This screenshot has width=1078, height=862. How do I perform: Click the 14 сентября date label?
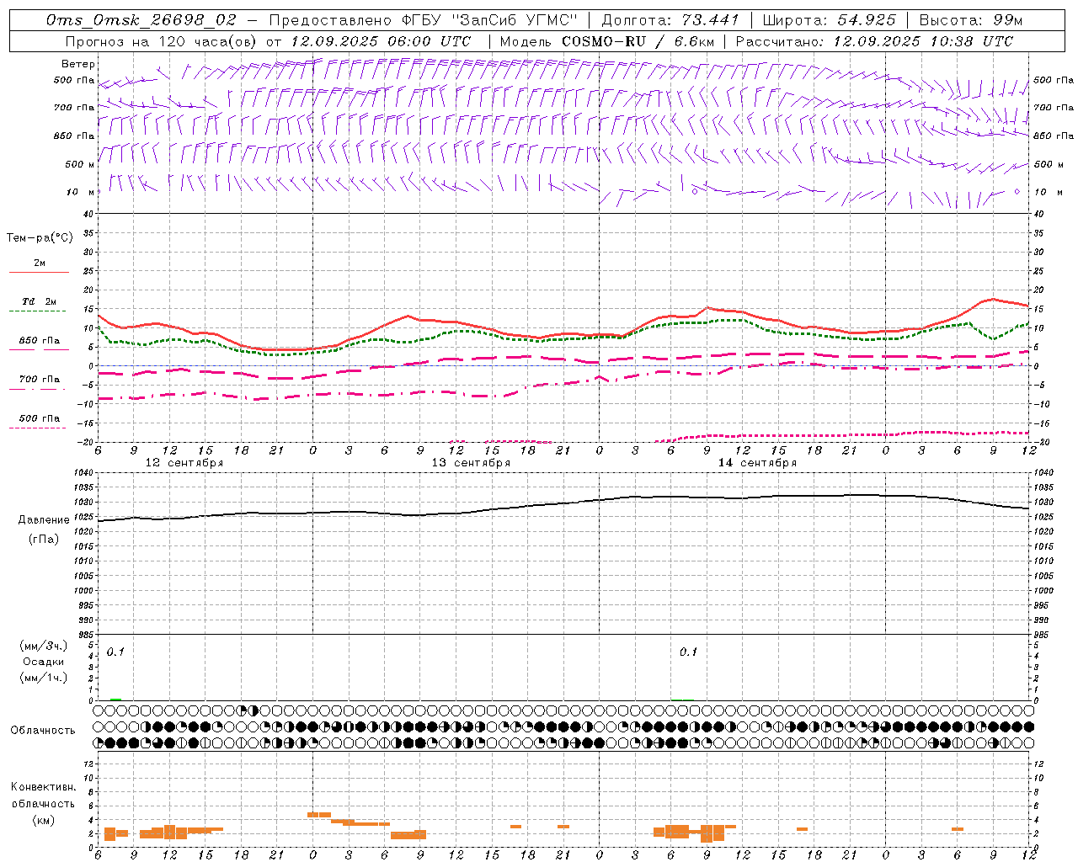click(x=757, y=463)
